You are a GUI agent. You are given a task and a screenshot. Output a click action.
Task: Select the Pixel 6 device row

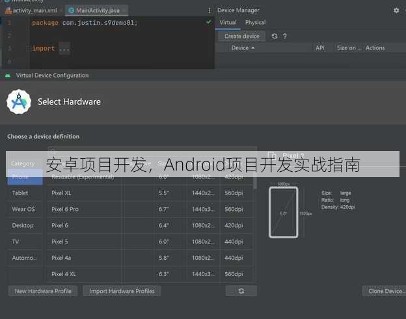click(x=150, y=225)
